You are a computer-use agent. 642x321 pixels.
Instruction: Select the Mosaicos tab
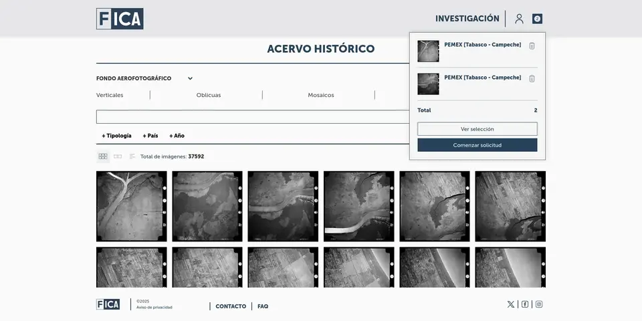click(x=321, y=95)
